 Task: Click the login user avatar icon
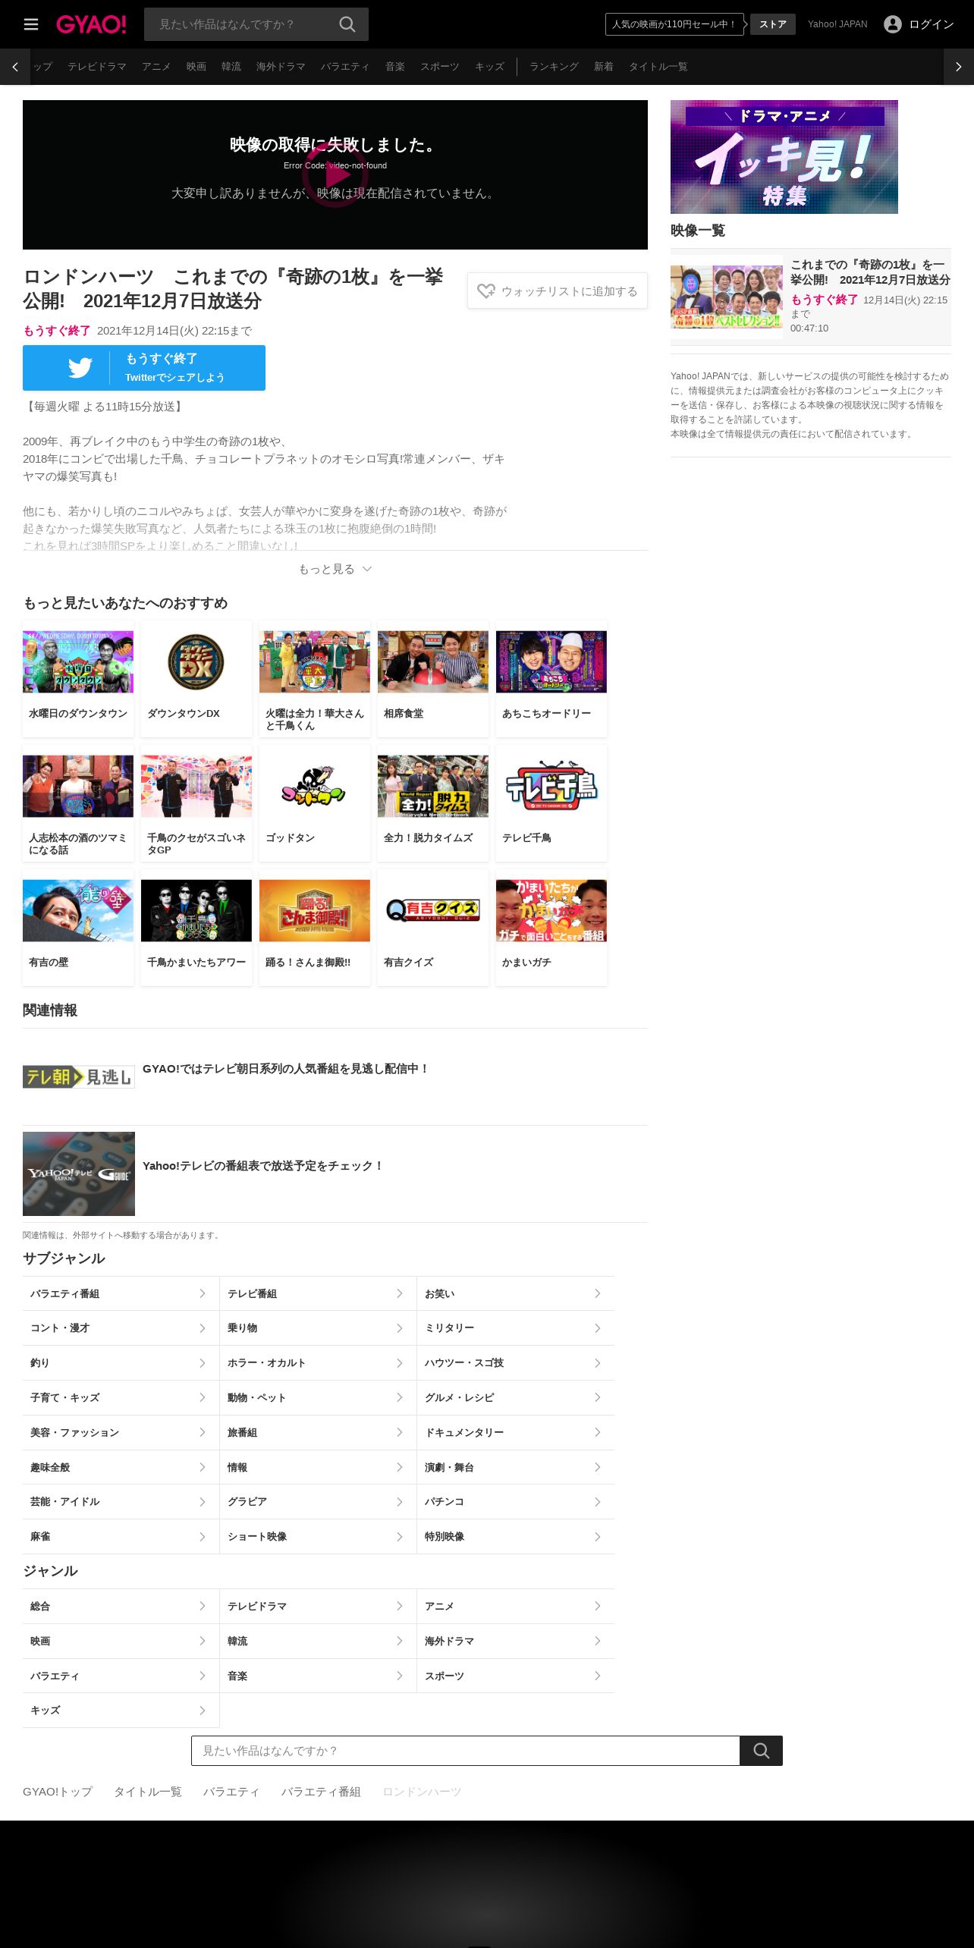click(893, 24)
